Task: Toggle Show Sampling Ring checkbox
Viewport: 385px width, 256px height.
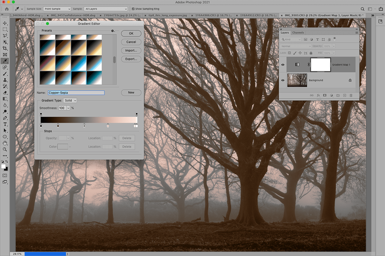Action: tap(133, 9)
